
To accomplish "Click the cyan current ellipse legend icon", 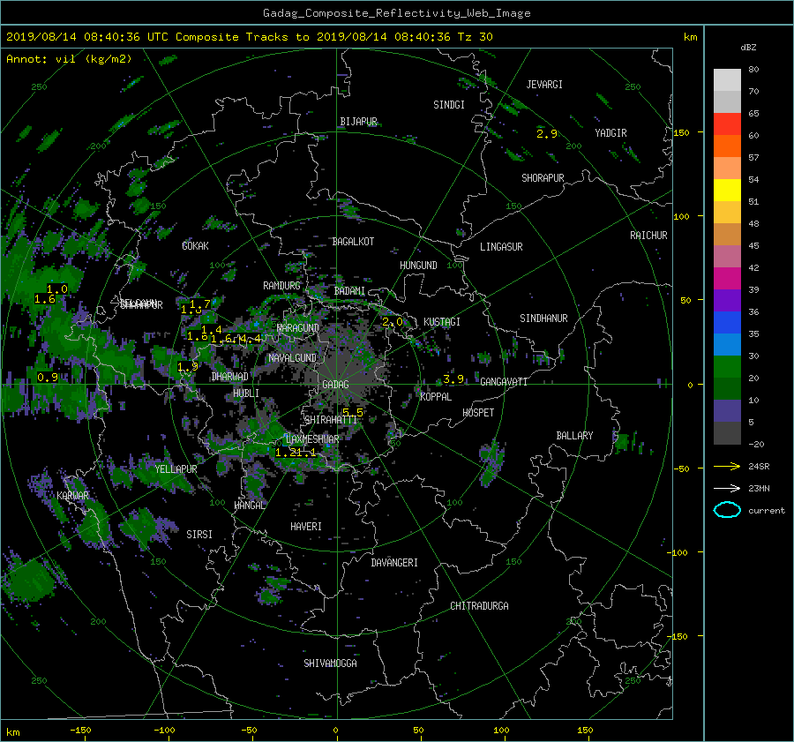I will pyautogui.click(x=727, y=510).
